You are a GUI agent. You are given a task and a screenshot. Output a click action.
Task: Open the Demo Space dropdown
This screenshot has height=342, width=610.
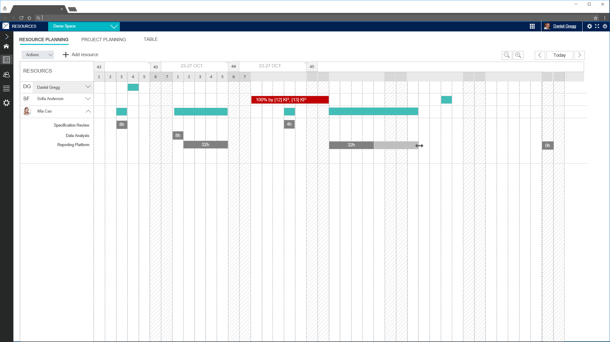click(84, 26)
